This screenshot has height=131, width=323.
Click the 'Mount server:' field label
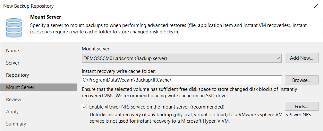tap(96, 49)
